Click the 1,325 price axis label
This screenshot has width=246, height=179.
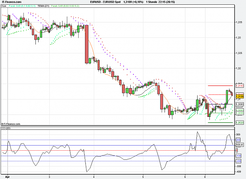tap(239, 53)
